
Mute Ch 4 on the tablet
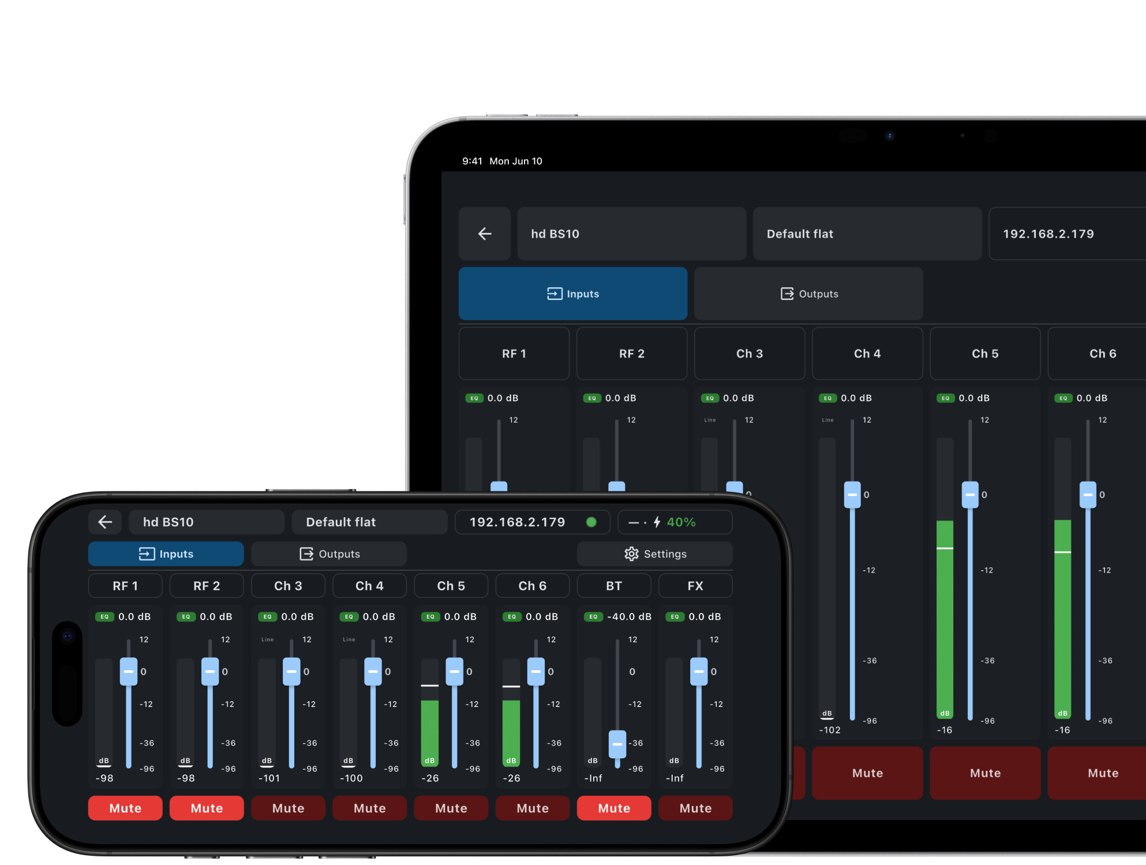tap(867, 773)
